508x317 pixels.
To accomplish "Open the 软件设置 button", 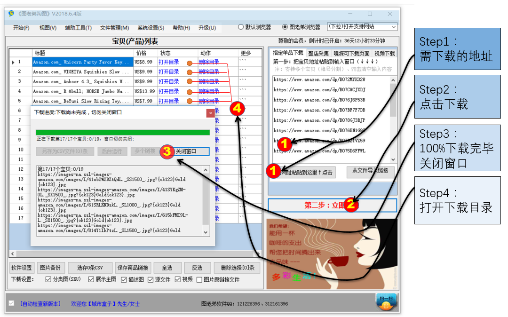I will point(22,268).
